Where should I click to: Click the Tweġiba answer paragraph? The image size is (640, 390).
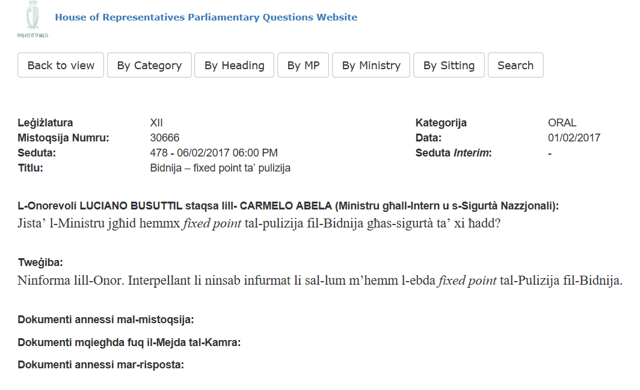point(320,280)
